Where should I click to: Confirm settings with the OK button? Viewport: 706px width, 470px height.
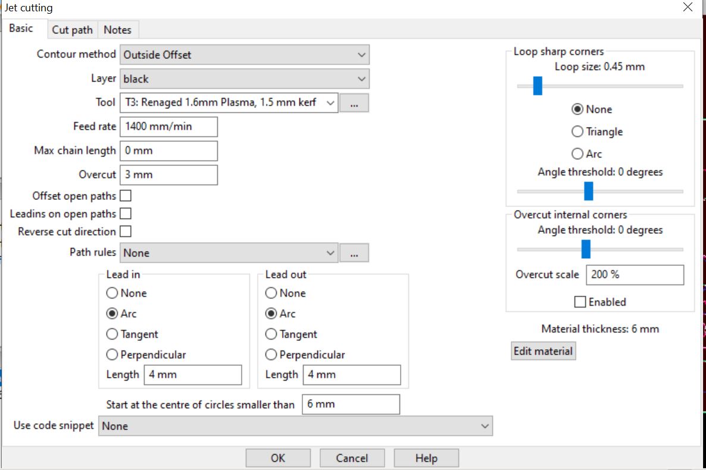[278, 458]
